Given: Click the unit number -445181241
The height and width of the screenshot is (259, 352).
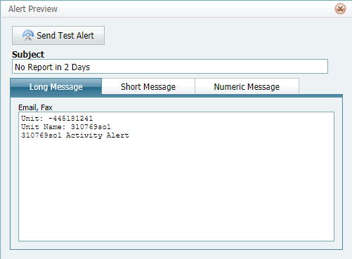Looking at the screenshot, I should click(70, 119).
